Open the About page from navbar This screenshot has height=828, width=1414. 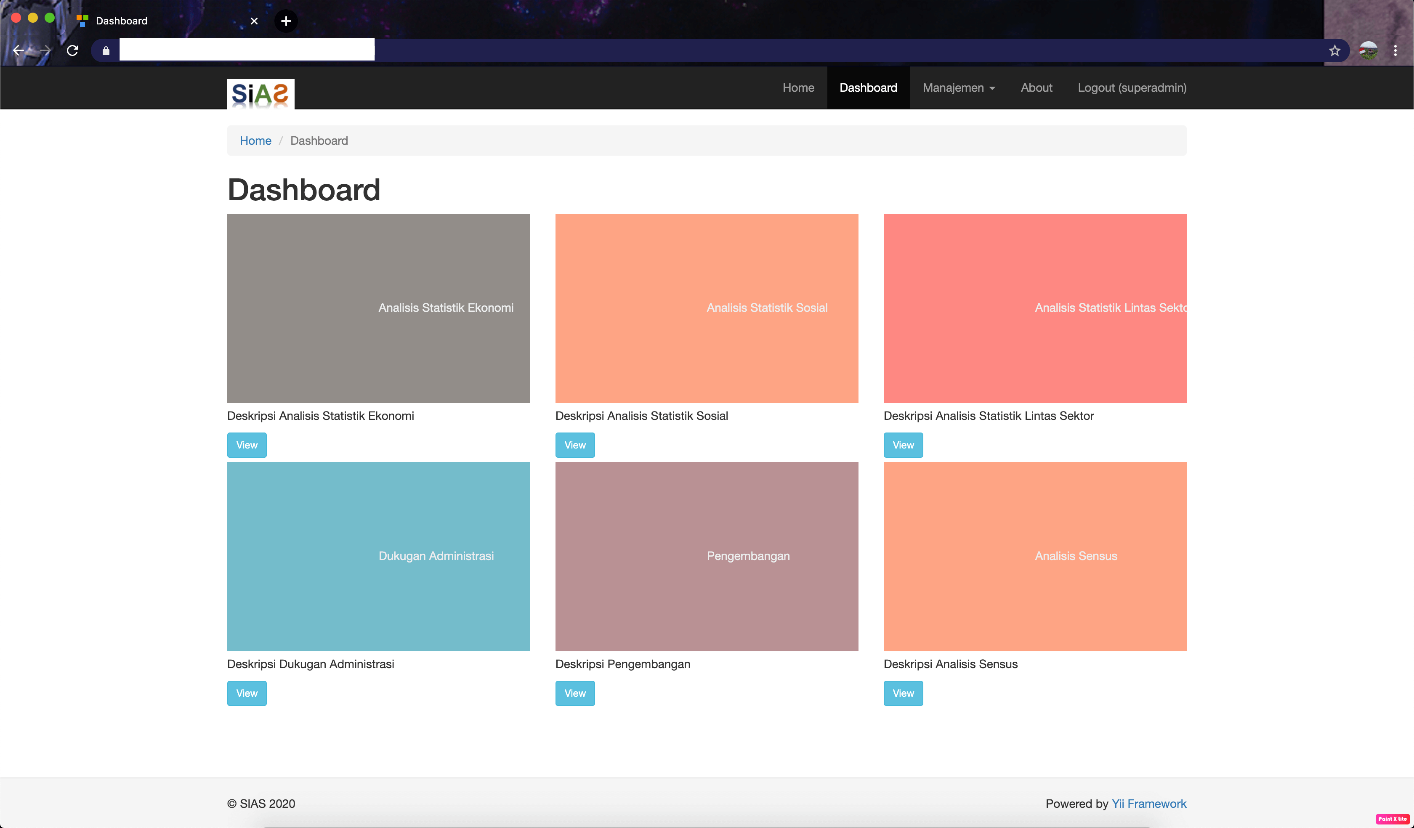(1037, 88)
